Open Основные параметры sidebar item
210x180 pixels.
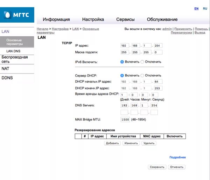click(x=17, y=42)
